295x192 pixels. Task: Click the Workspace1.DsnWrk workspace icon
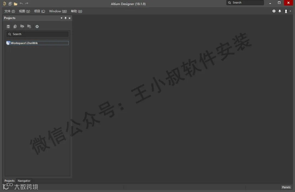pos(8,43)
